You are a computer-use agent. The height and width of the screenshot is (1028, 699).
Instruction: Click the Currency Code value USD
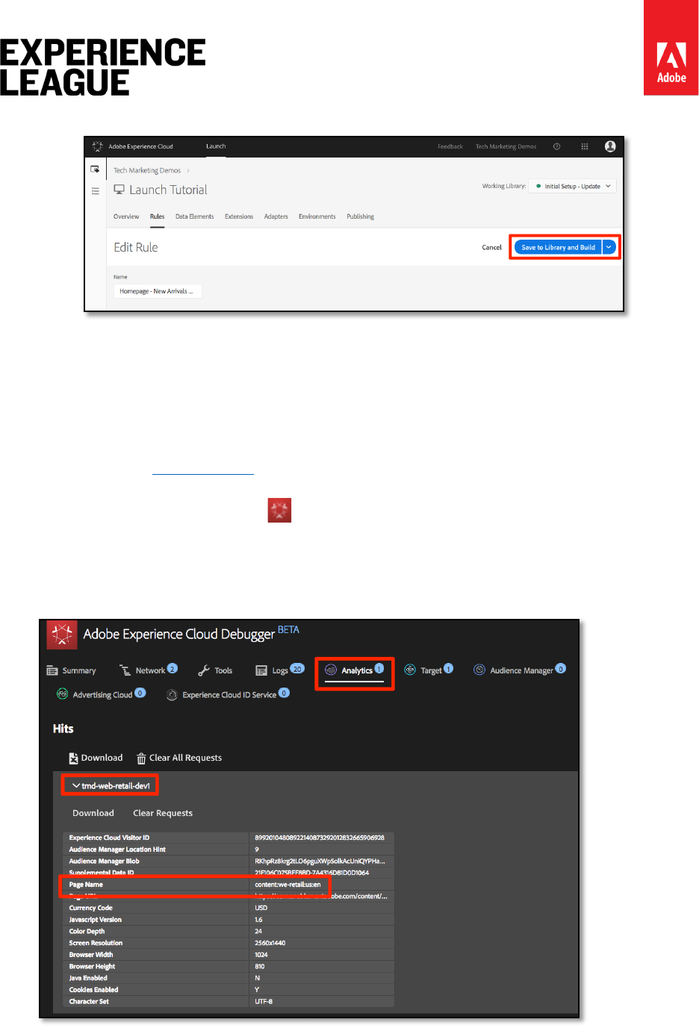pos(261,909)
